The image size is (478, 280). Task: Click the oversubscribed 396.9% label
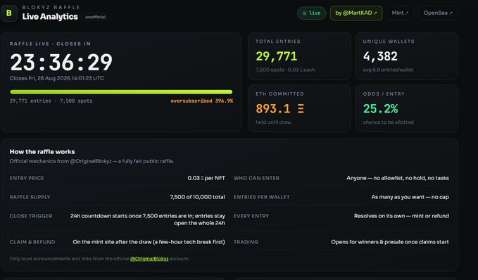201,101
